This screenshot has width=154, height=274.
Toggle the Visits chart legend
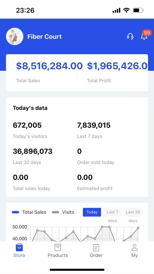tap(63, 212)
